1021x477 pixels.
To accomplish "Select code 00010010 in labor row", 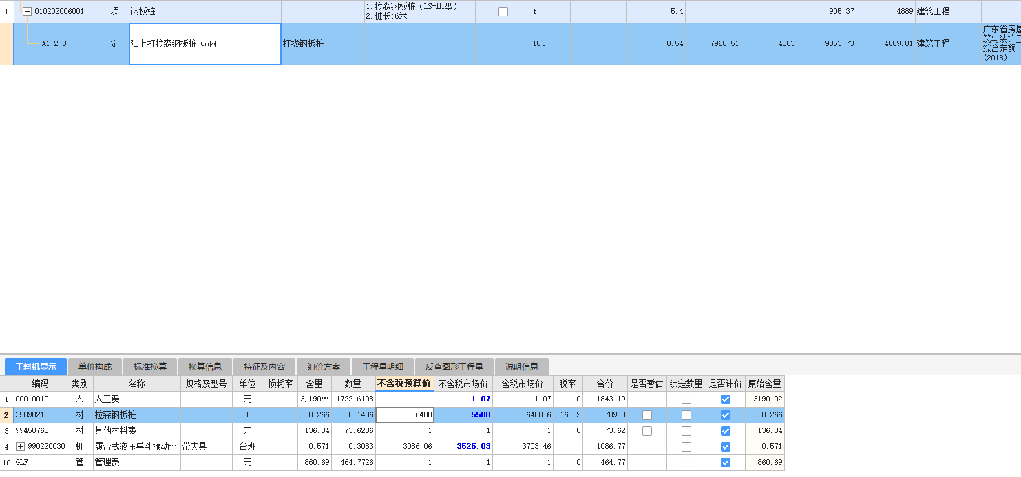I will (x=41, y=399).
